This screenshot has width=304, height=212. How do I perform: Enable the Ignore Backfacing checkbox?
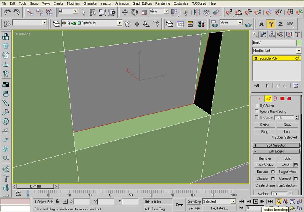coord(257,111)
